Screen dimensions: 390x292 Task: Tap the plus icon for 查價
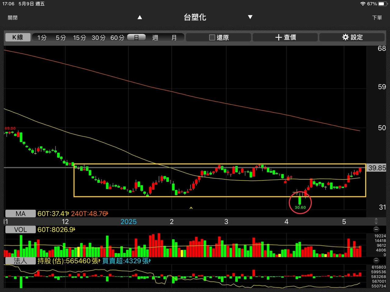pos(278,37)
